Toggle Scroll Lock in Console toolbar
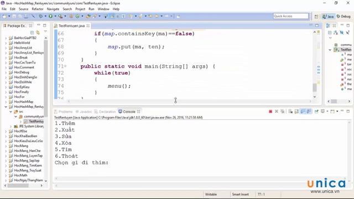This screenshot has width=354, height=199. point(296,112)
